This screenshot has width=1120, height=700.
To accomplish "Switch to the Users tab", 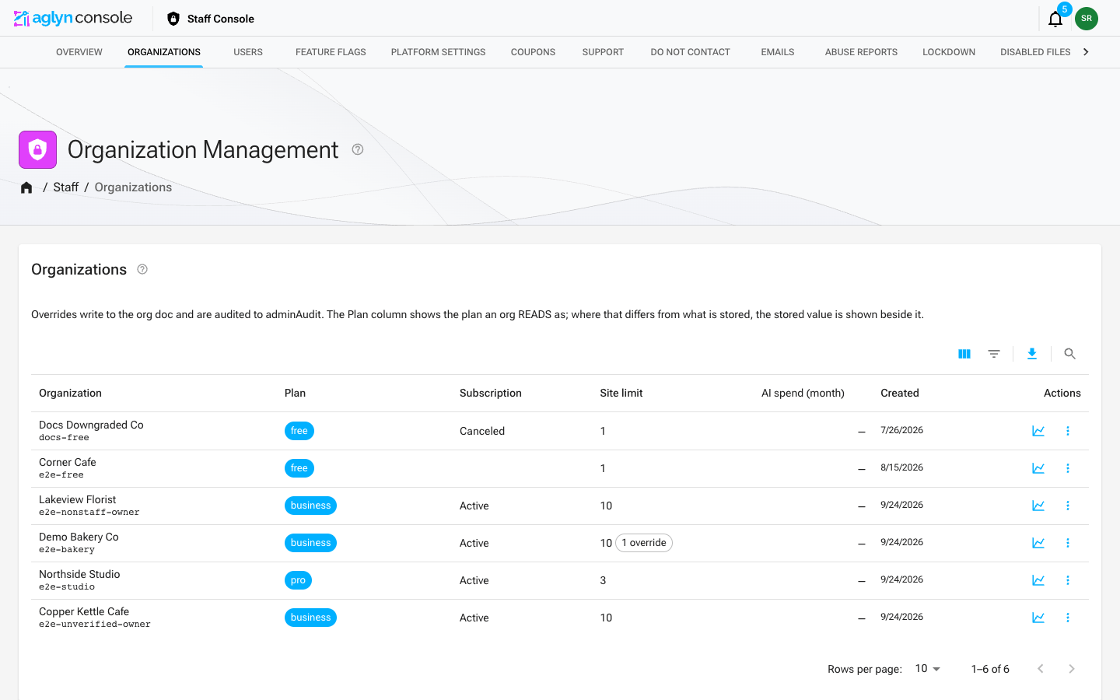I will (248, 52).
